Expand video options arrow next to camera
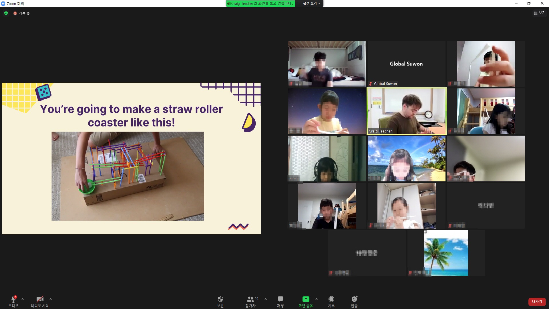This screenshot has width=549, height=309. (x=51, y=299)
